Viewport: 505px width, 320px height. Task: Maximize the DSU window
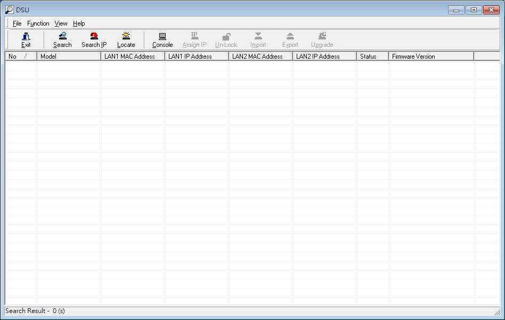[x=474, y=10]
